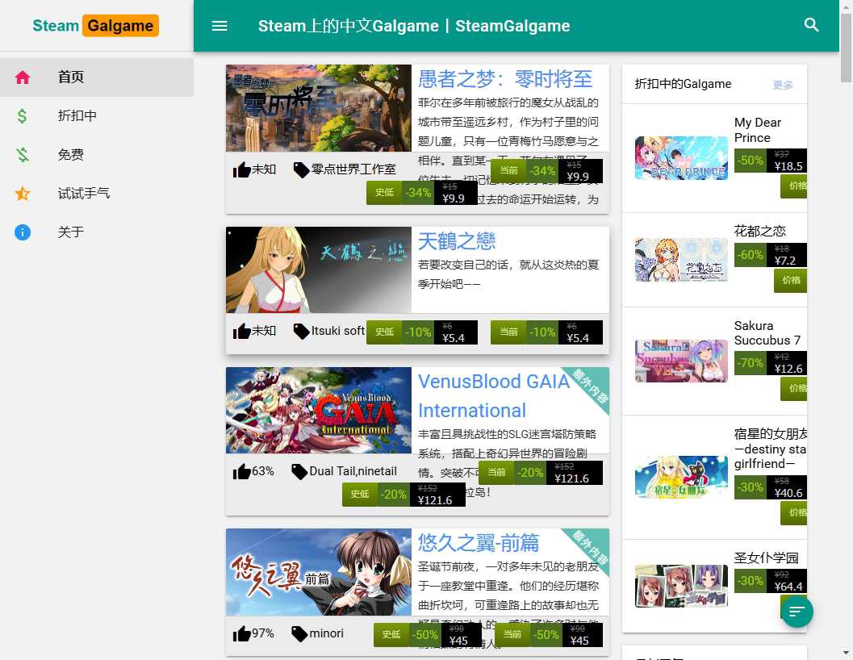Click 额外内容 ribbon on 悠久之翼 card

tap(591, 547)
